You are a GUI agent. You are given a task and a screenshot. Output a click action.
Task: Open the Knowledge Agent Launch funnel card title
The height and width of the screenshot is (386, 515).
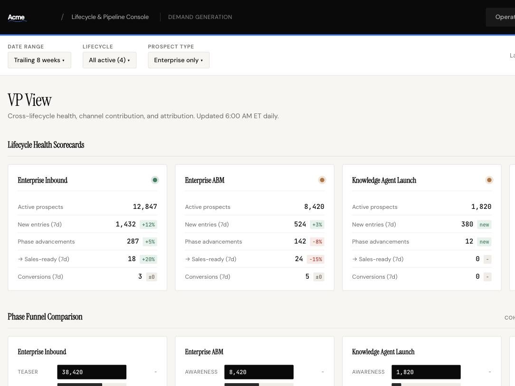point(383,352)
